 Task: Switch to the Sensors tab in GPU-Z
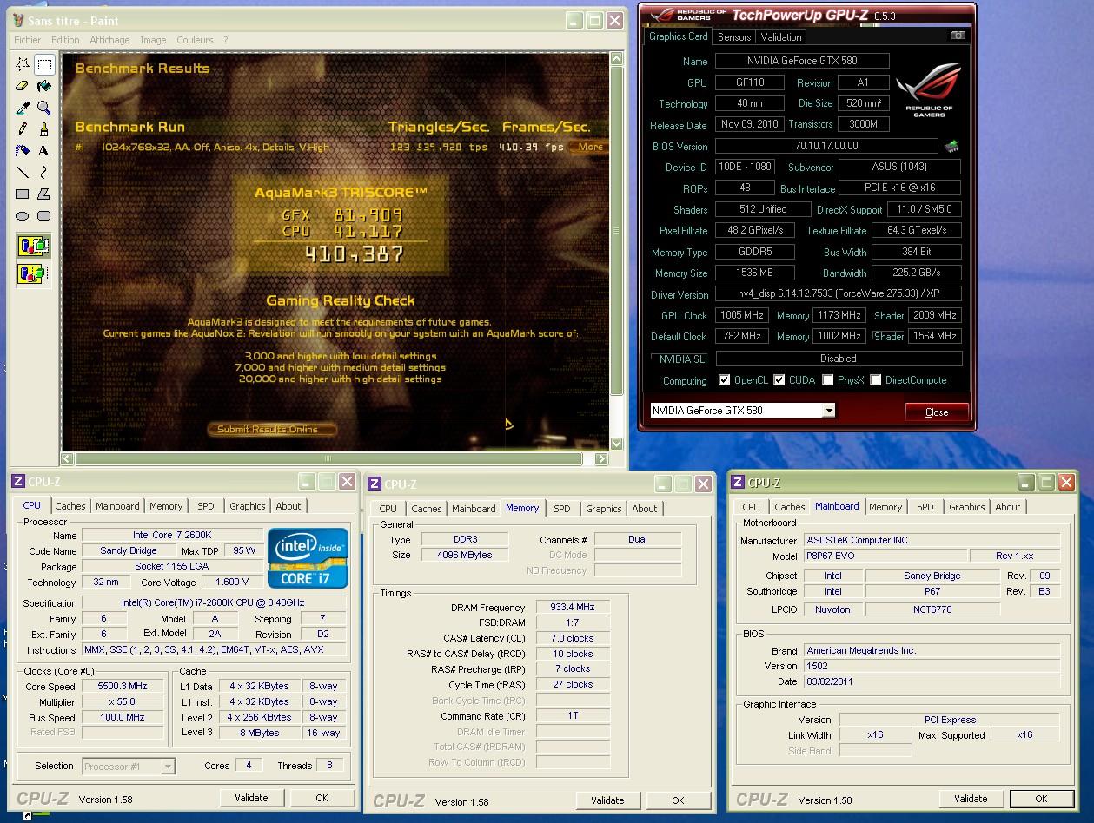734,37
